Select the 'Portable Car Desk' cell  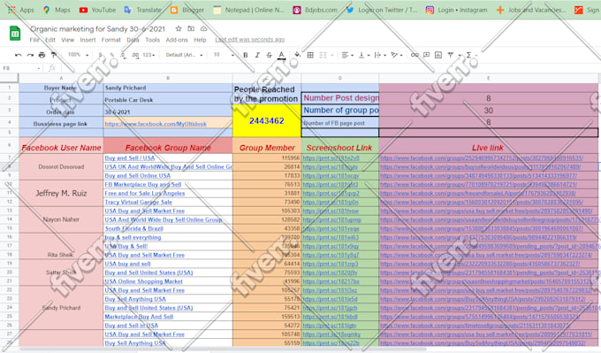coord(168,99)
